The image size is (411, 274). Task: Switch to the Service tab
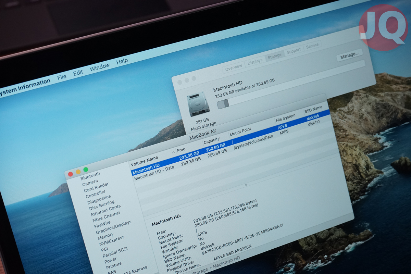coord(312,46)
